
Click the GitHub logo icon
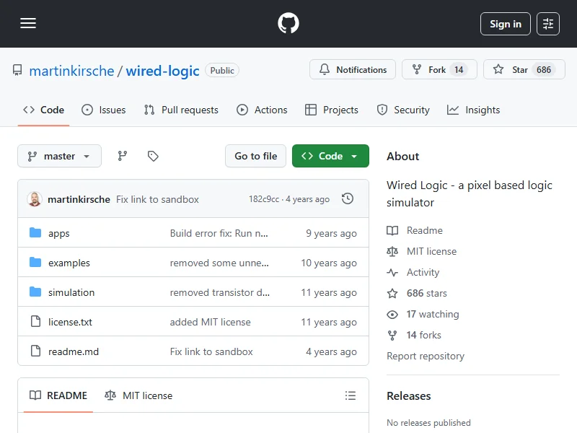pyautogui.click(x=288, y=24)
